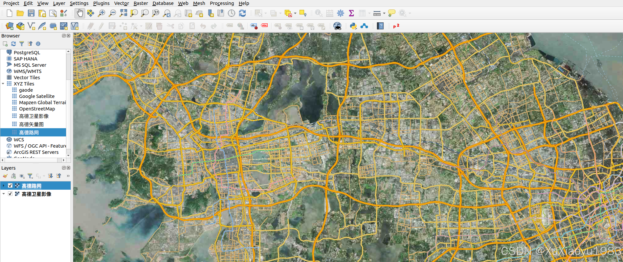The height and width of the screenshot is (262, 623).
Task: Open the help contents book icon
Action: tap(380, 26)
